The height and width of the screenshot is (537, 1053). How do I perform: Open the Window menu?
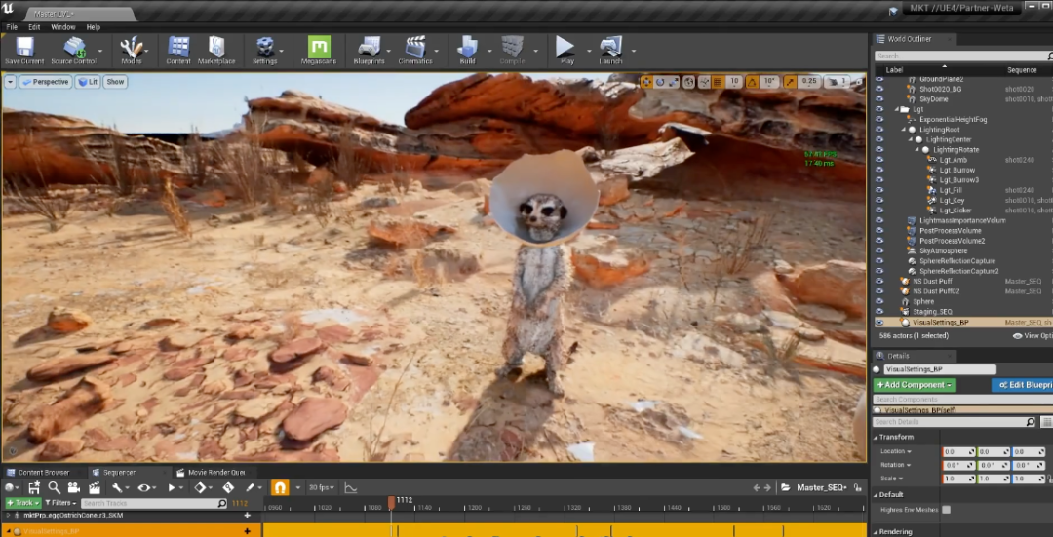click(63, 27)
